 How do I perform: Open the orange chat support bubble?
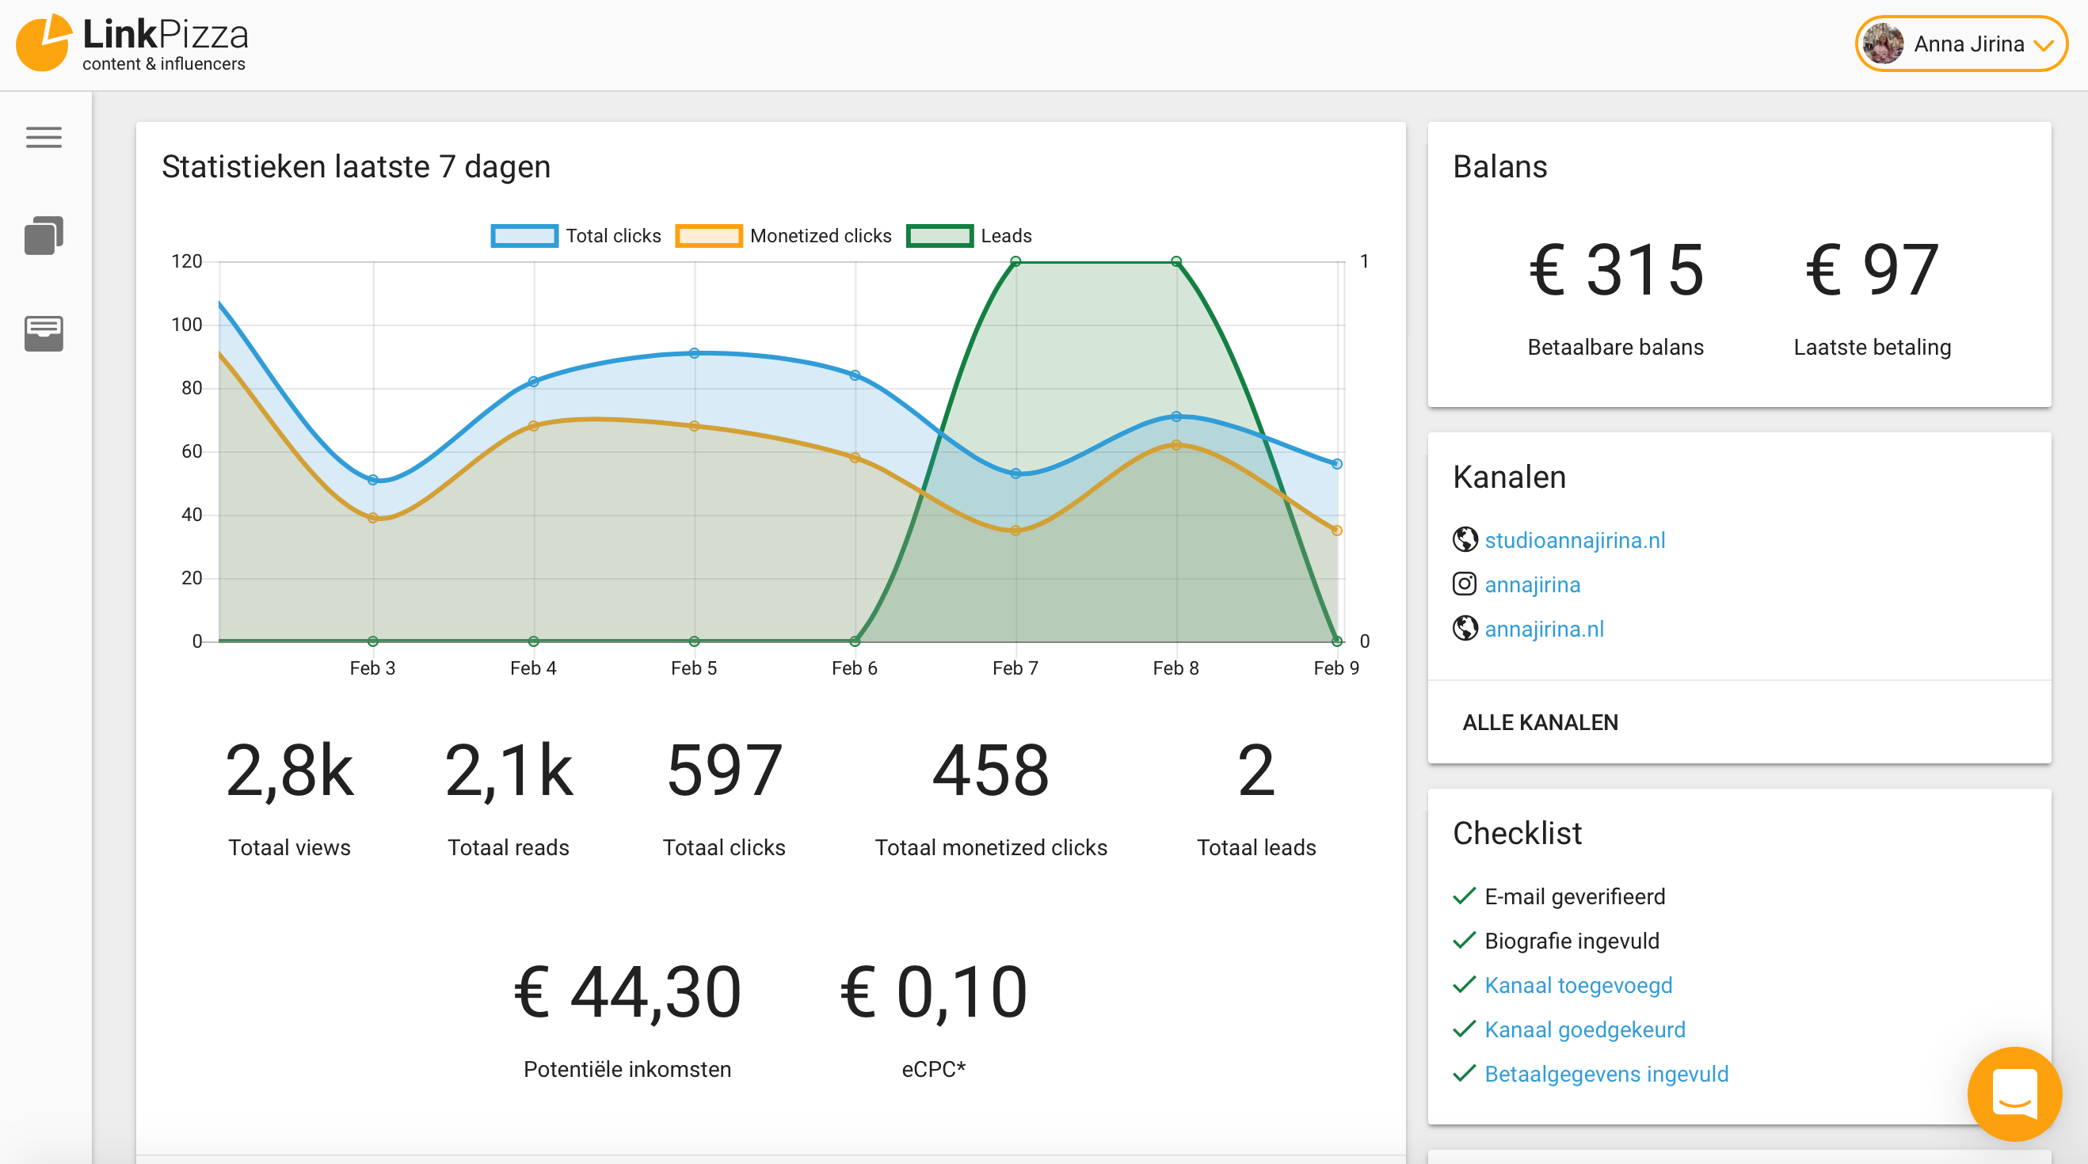[2014, 1094]
